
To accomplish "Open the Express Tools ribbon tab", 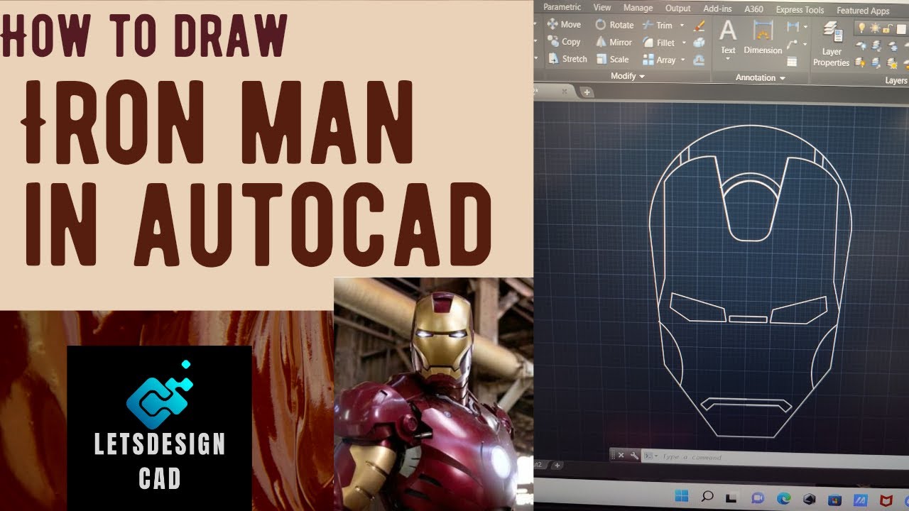I will coord(800,10).
